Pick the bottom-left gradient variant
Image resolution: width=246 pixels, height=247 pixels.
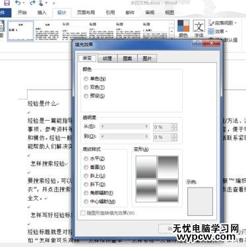point(146,191)
